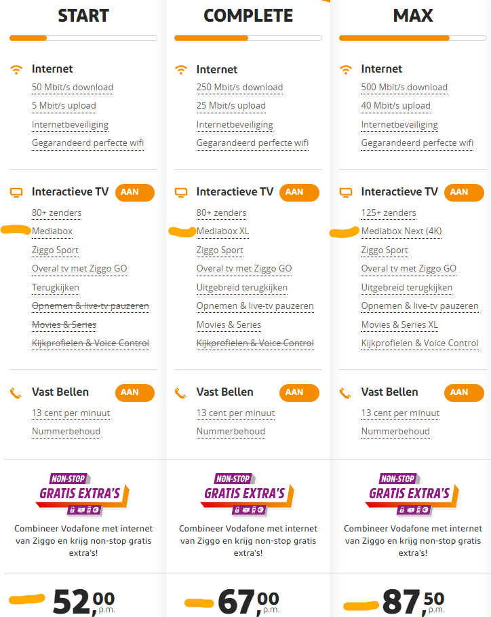Viewport: 491px width, 617px height.
Task: Click the TV icon in START column
Action: [16, 192]
